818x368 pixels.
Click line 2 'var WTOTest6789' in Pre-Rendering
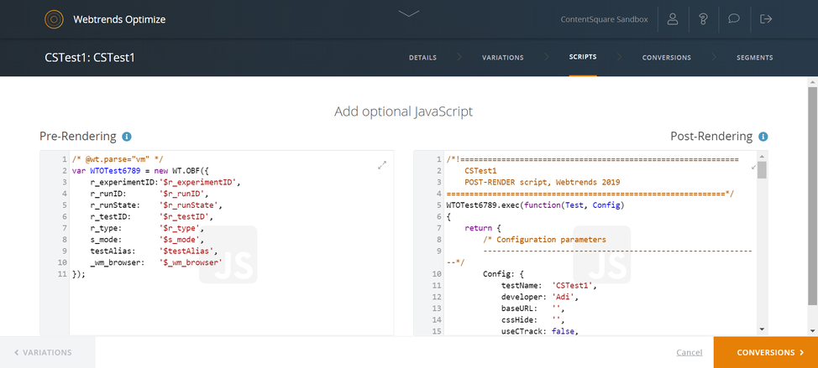pyautogui.click(x=141, y=171)
